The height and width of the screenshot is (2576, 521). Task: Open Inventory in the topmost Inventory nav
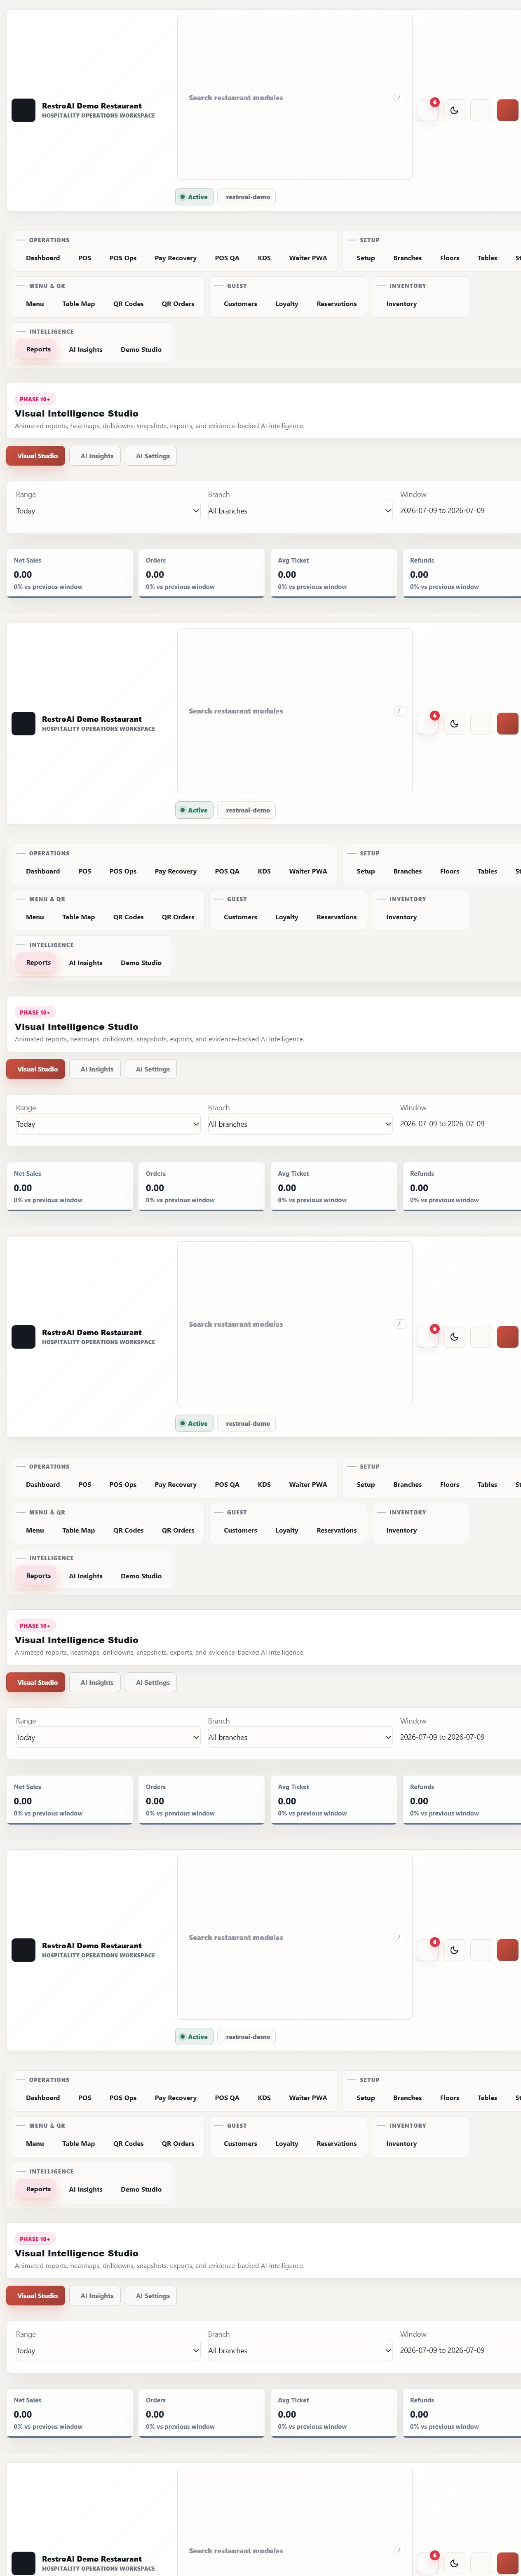[x=401, y=304]
